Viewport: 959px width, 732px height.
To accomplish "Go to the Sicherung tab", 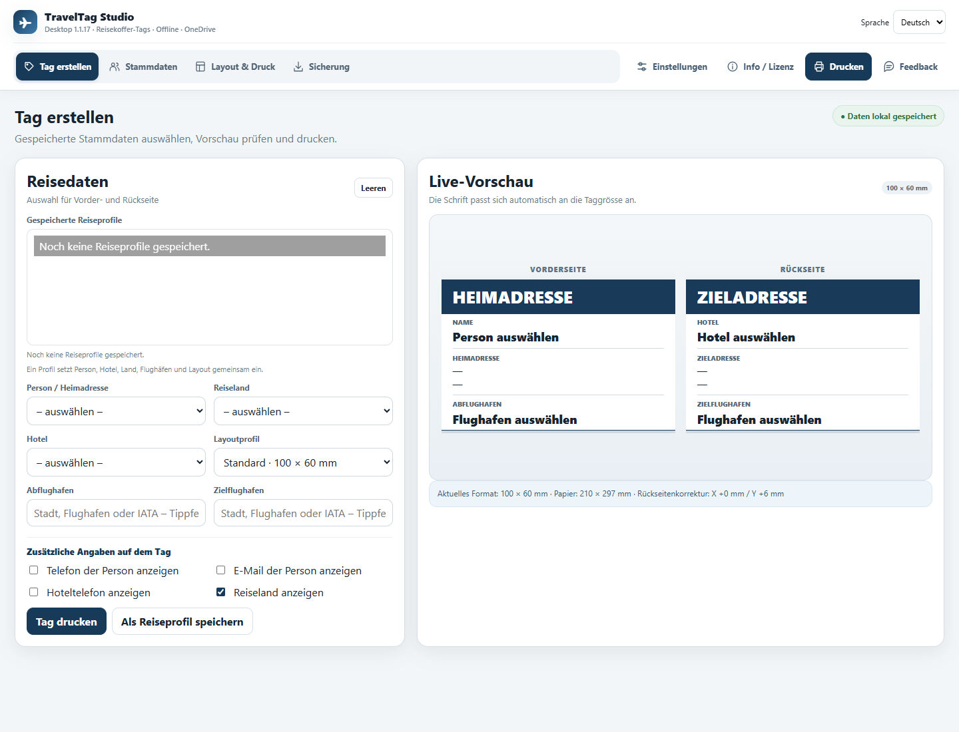I will (321, 67).
